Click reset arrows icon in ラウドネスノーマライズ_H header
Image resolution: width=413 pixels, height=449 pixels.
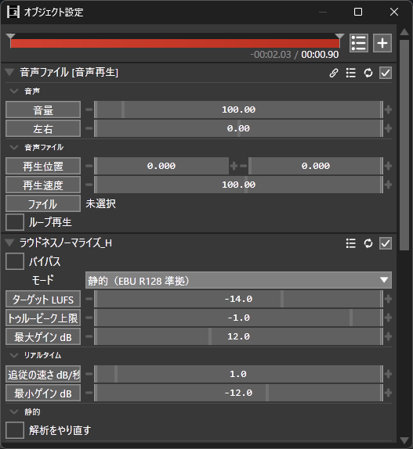[x=368, y=243]
